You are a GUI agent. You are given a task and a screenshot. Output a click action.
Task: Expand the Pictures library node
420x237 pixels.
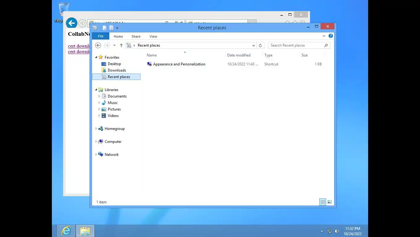point(99,109)
